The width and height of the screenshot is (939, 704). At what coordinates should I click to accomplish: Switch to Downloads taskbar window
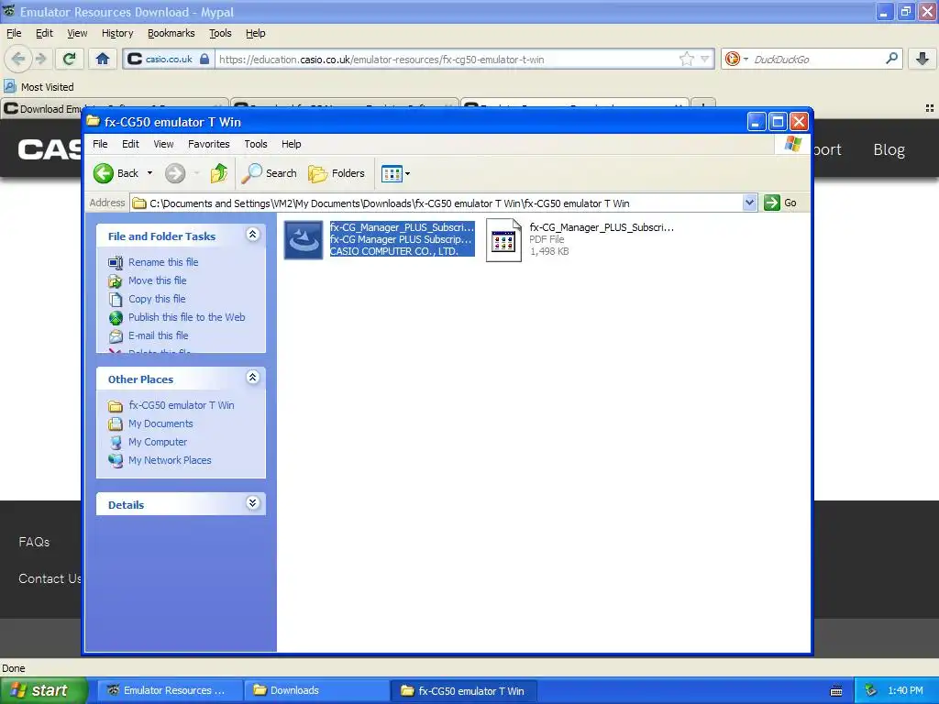[x=315, y=690]
